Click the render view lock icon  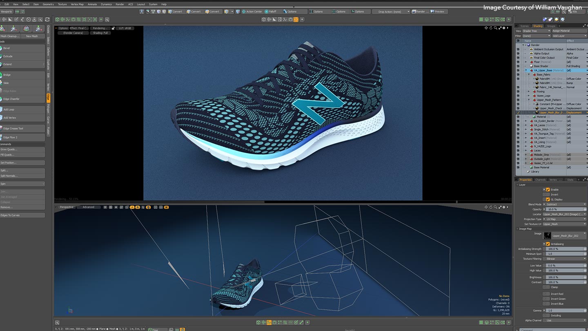tap(113, 28)
